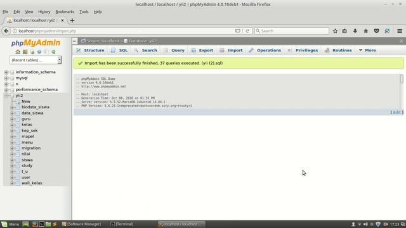The height and width of the screenshot is (228, 406).
Task: Select the migration table
Action: (31, 148)
